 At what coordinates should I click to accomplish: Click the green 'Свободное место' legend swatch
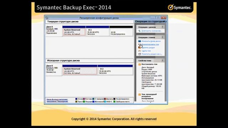pos(114,102)
